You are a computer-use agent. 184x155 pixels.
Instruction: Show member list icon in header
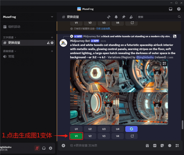[x=131, y=17]
